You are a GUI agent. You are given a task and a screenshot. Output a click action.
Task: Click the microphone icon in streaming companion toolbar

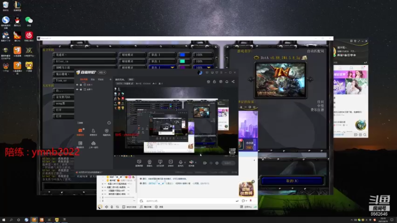point(181,162)
